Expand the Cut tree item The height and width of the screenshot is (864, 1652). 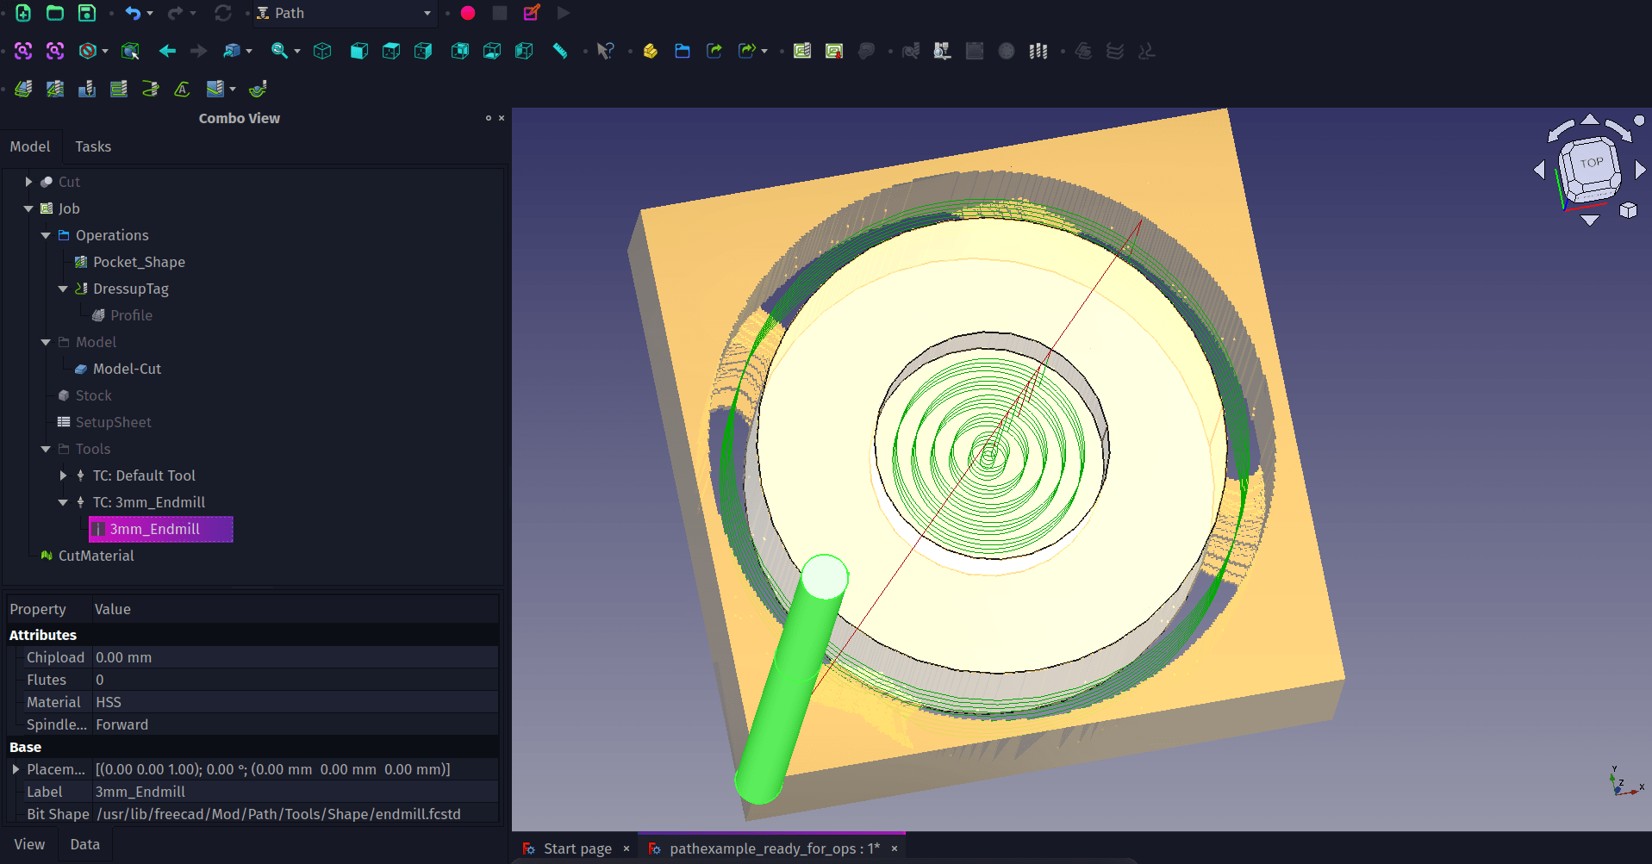28,182
